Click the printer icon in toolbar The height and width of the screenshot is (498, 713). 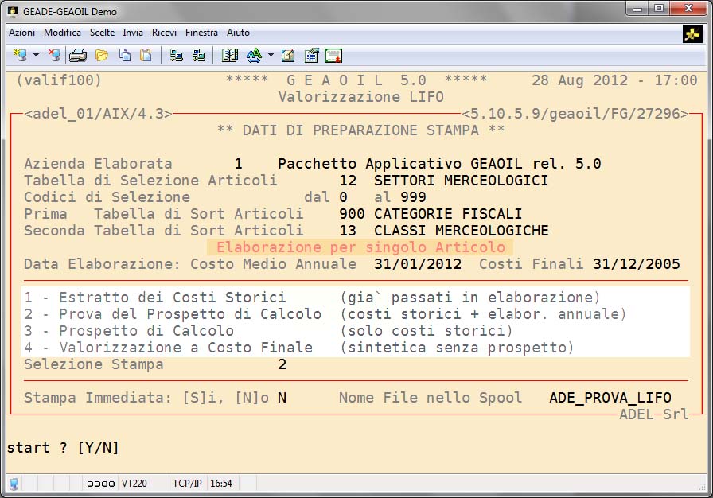coord(78,56)
